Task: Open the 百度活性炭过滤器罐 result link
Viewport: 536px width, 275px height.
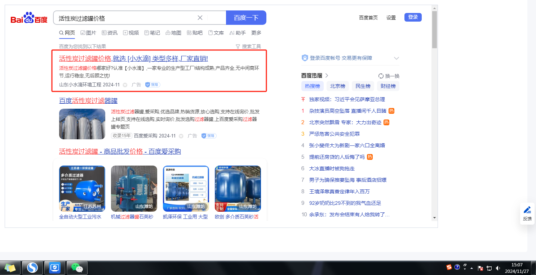Action: tap(88, 101)
